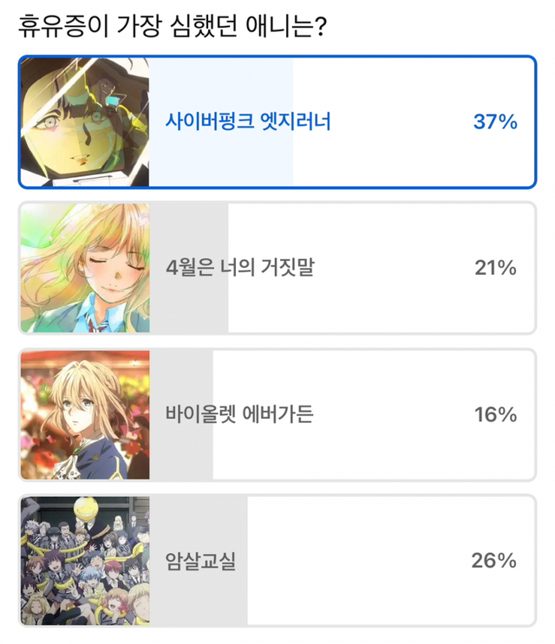Open the 바이올렛 에버가든 thumbnail
The height and width of the screenshot is (644, 555).
pyautogui.click(x=85, y=414)
